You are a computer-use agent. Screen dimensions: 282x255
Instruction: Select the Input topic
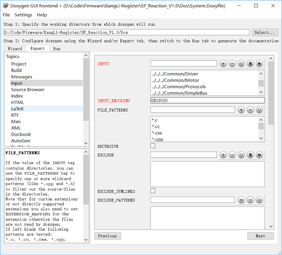pos(47,83)
